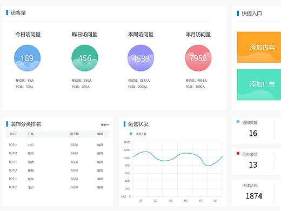Click the 昨日访问量 heading
The image size is (281, 211).
[85, 34]
